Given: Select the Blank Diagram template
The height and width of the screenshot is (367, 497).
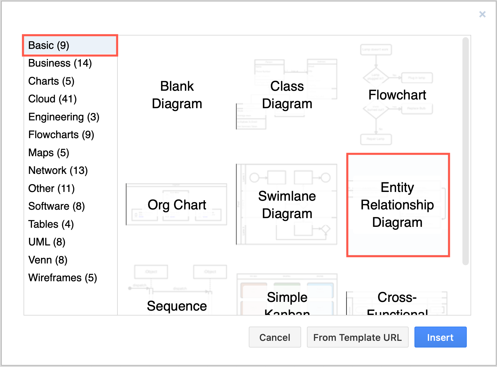Looking at the screenshot, I should [177, 95].
